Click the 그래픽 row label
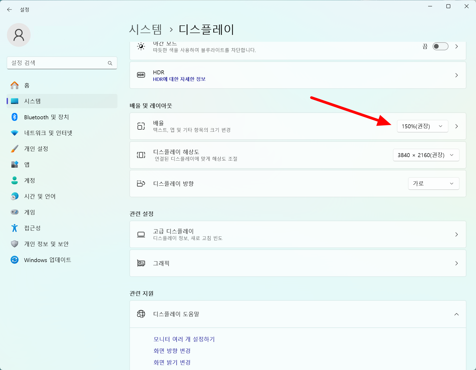The height and width of the screenshot is (370, 476). pyautogui.click(x=161, y=263)
